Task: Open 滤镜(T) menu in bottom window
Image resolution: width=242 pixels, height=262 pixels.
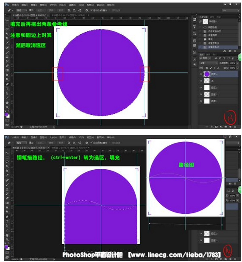Action: [x=72, y=138]
